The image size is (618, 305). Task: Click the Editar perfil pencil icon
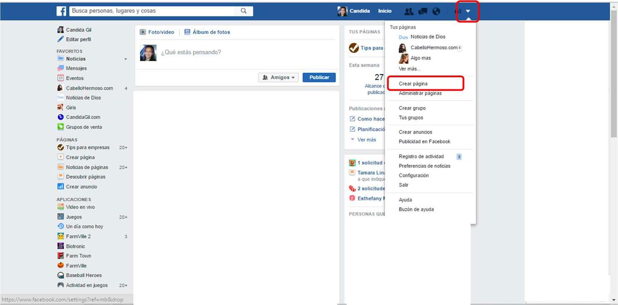[60, 40]
